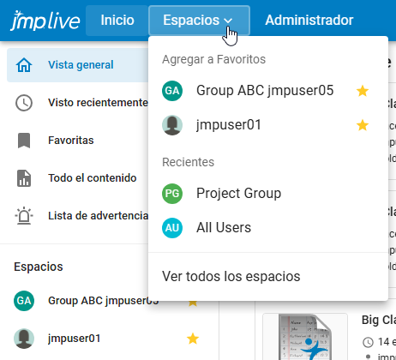Select Vista general in sidebar
396x360 pixels.
(78, 65)
